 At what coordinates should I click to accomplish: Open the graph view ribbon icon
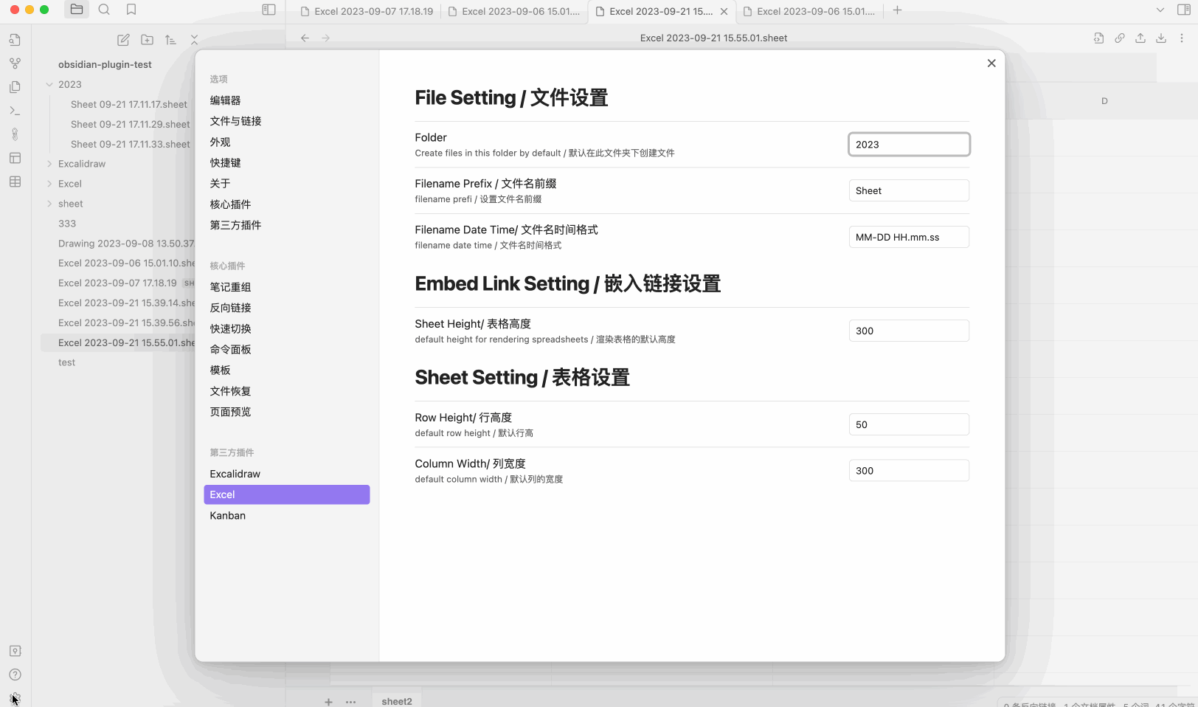click(15, 63)
